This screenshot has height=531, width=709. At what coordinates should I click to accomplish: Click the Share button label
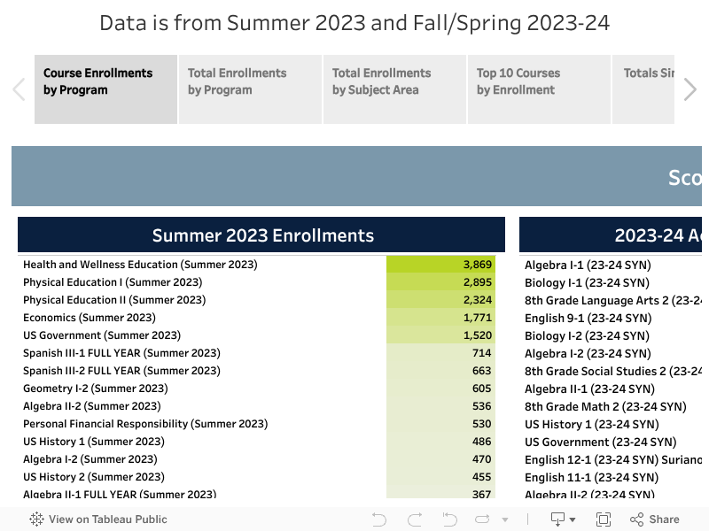pyautogui.click(x=664, y=519)
